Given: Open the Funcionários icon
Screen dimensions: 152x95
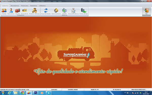Looking at the screenshot, I should pyautogui.click(x=11, y=11).
